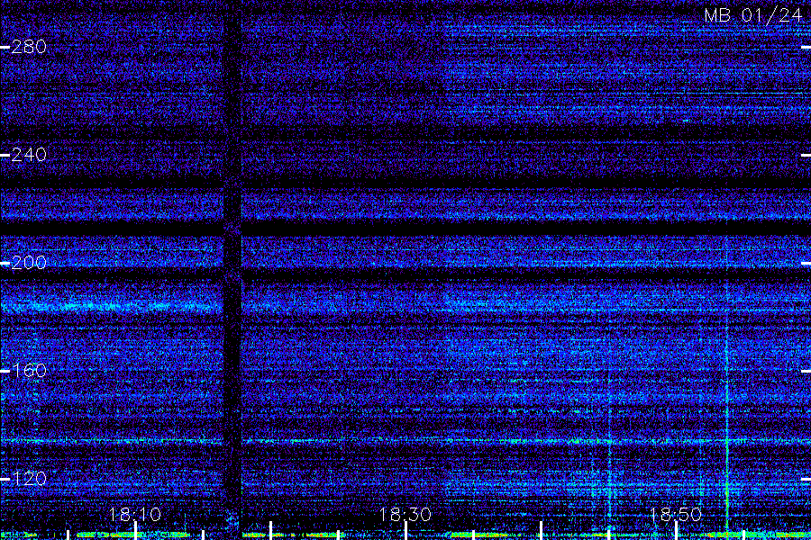Click the 280 frequency axis label

tap(29, 47)
